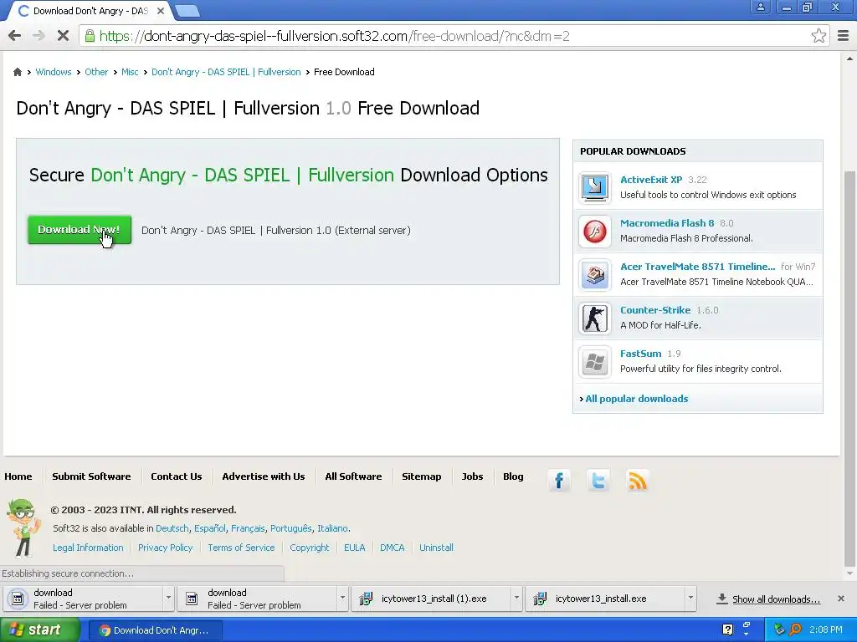Switch site language to Español
The image size is (857, 642).
[x=210, y=528]
